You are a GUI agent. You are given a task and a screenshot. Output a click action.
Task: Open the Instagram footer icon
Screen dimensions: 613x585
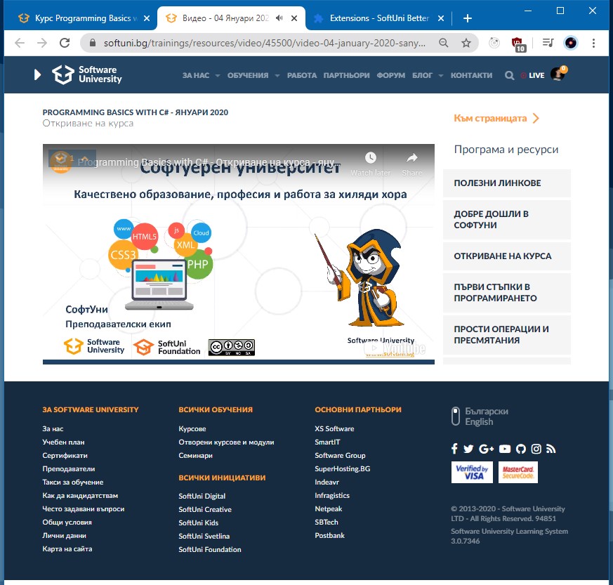click(536, 449)
